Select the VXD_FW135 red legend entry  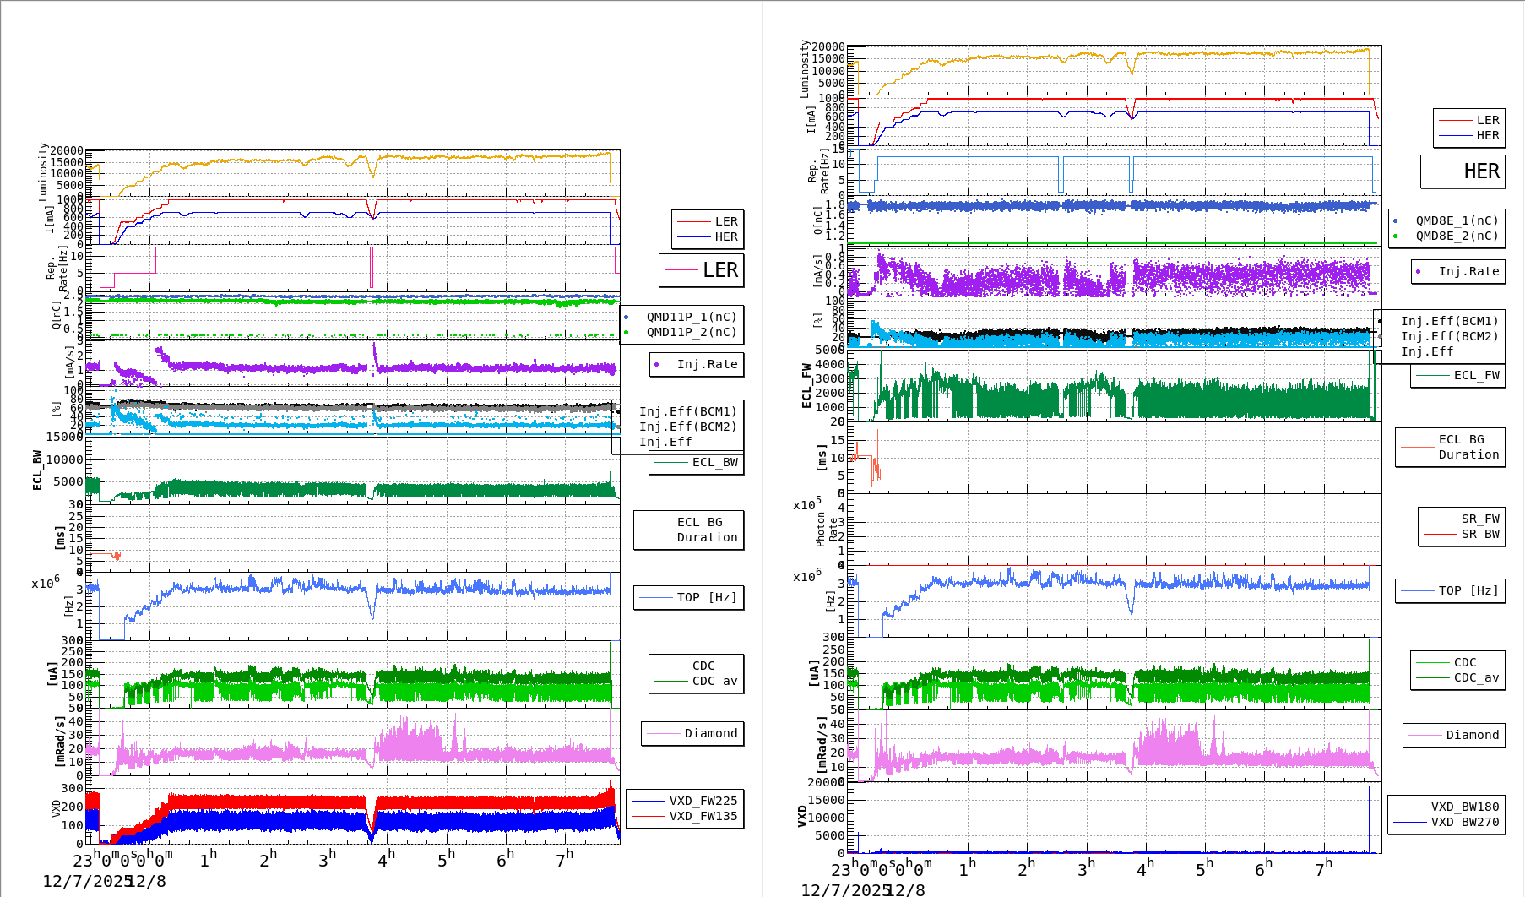pyautogui.click(x=703, y=816)
